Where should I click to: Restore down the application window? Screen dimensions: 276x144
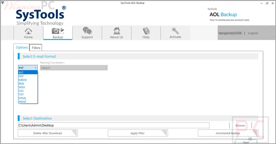point(267,3)
